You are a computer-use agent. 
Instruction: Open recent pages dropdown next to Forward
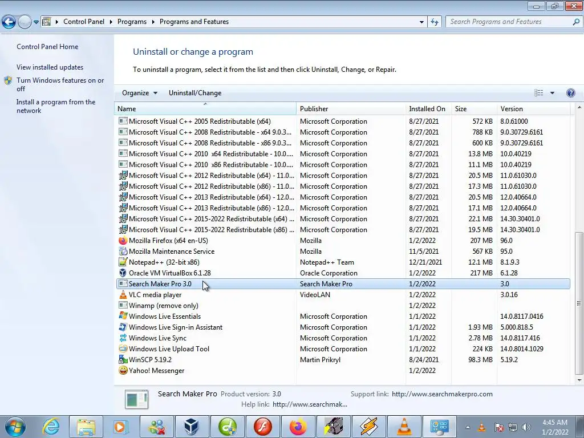(36, 22)
